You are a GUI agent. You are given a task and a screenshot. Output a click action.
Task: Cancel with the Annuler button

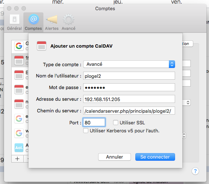point(115,157)
